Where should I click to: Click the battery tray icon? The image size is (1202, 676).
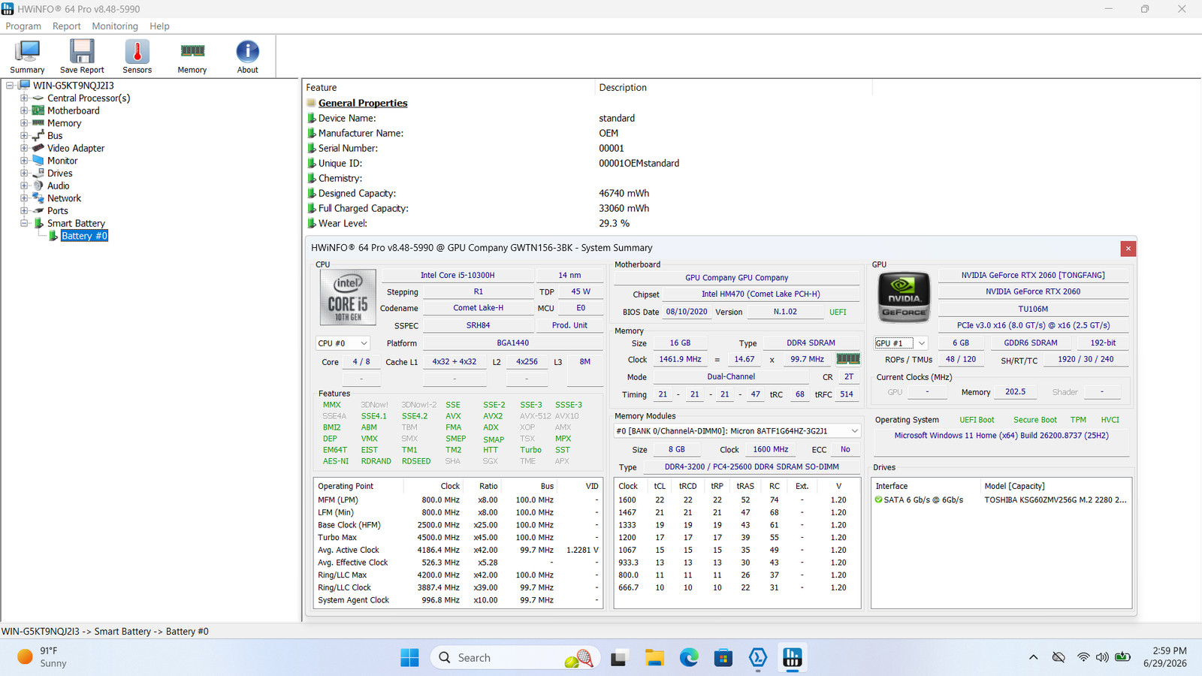click(1122, 657)
